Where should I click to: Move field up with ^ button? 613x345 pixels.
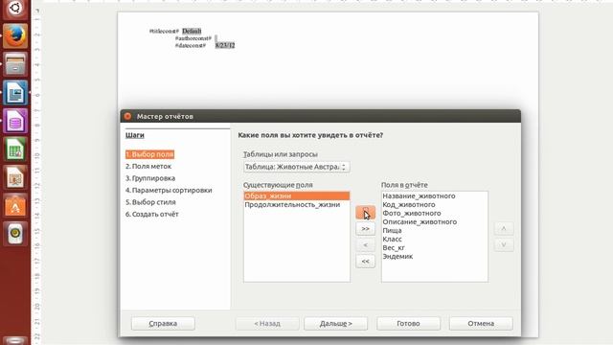(504, 228)
